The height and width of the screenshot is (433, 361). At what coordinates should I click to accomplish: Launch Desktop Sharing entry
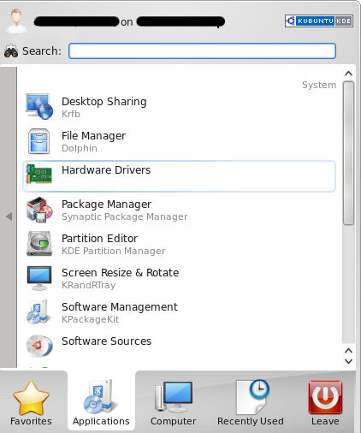(x=179, y=107)
